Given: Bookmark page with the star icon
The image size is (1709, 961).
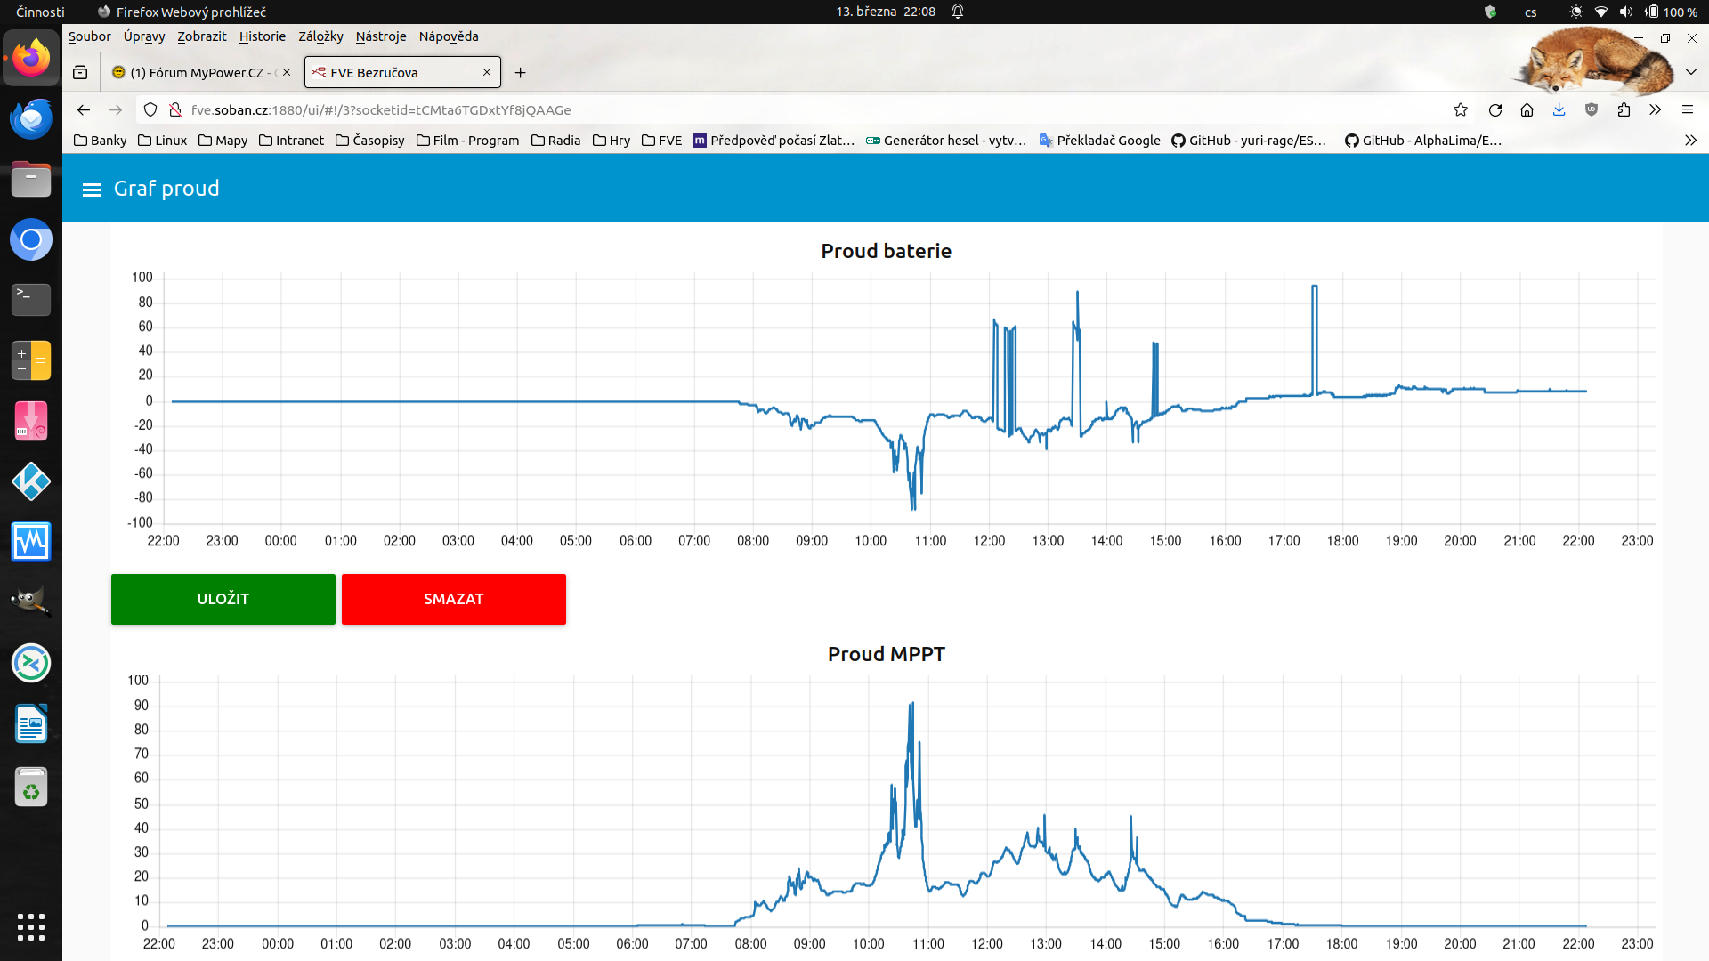Looking at the screenshot, I should [x=1461, y=110].
